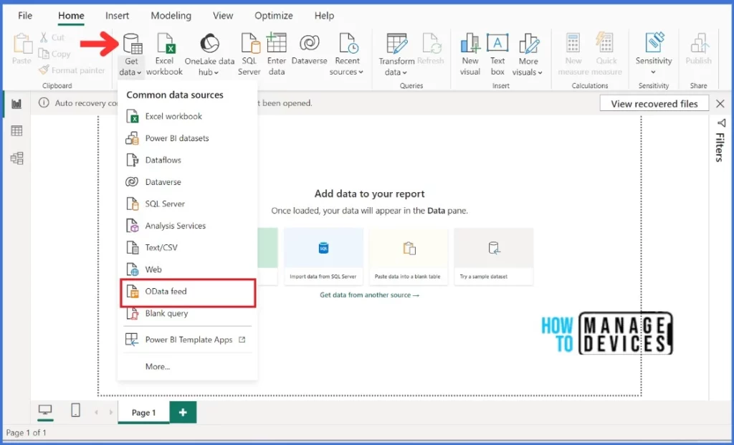Expand the Filters pane
The width and height of the screenshot is (734, 445).
720,140
